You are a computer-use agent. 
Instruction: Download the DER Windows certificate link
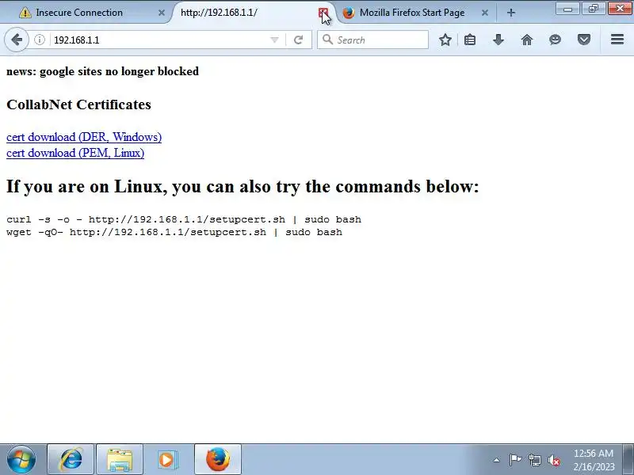pyautogui.click(x=84, y=137)
